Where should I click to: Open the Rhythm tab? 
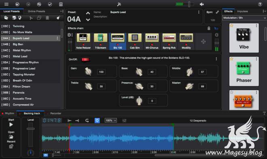click(x=10, y=113)
